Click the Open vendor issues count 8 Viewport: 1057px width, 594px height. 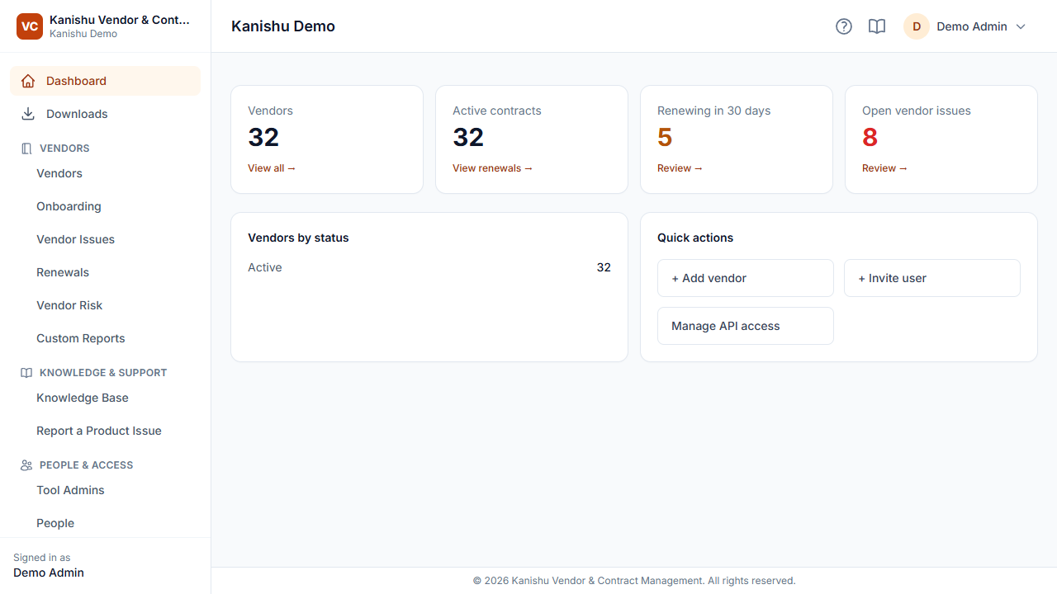point(870,137)
